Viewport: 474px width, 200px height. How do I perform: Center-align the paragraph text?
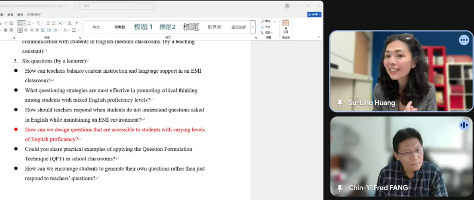click(x=26, y=30)
